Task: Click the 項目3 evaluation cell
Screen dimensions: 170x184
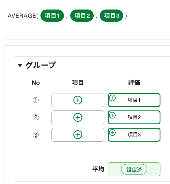Action: pyautogui.click(x=134, y=135)
